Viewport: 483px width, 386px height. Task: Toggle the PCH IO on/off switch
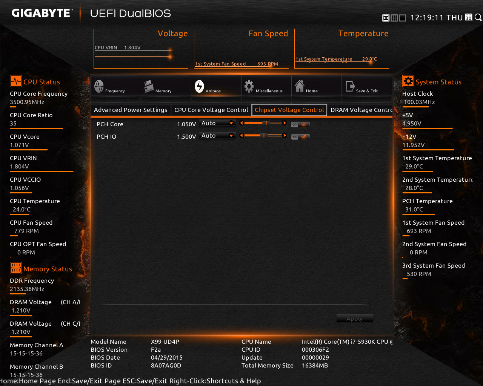tap(300, 137)
